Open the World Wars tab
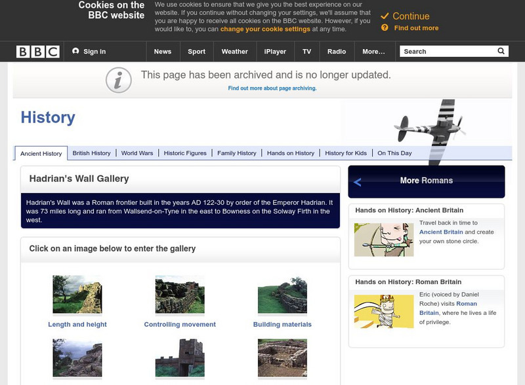 pos(137,153)
